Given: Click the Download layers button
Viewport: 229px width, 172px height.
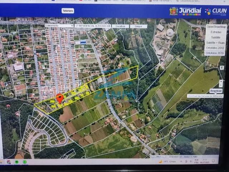Looking at the screenshot, I should coord(216,91).
